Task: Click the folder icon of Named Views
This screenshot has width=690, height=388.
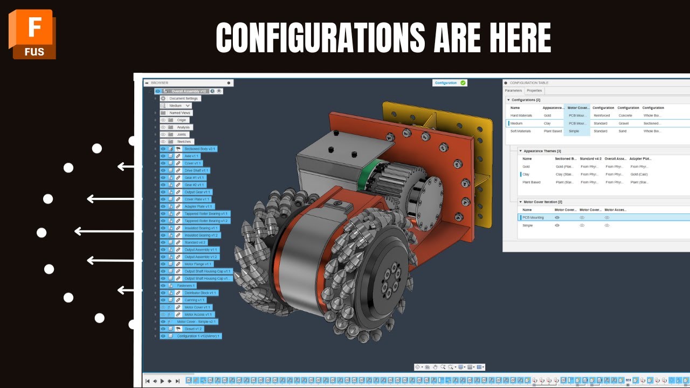Action: (163, 113)
